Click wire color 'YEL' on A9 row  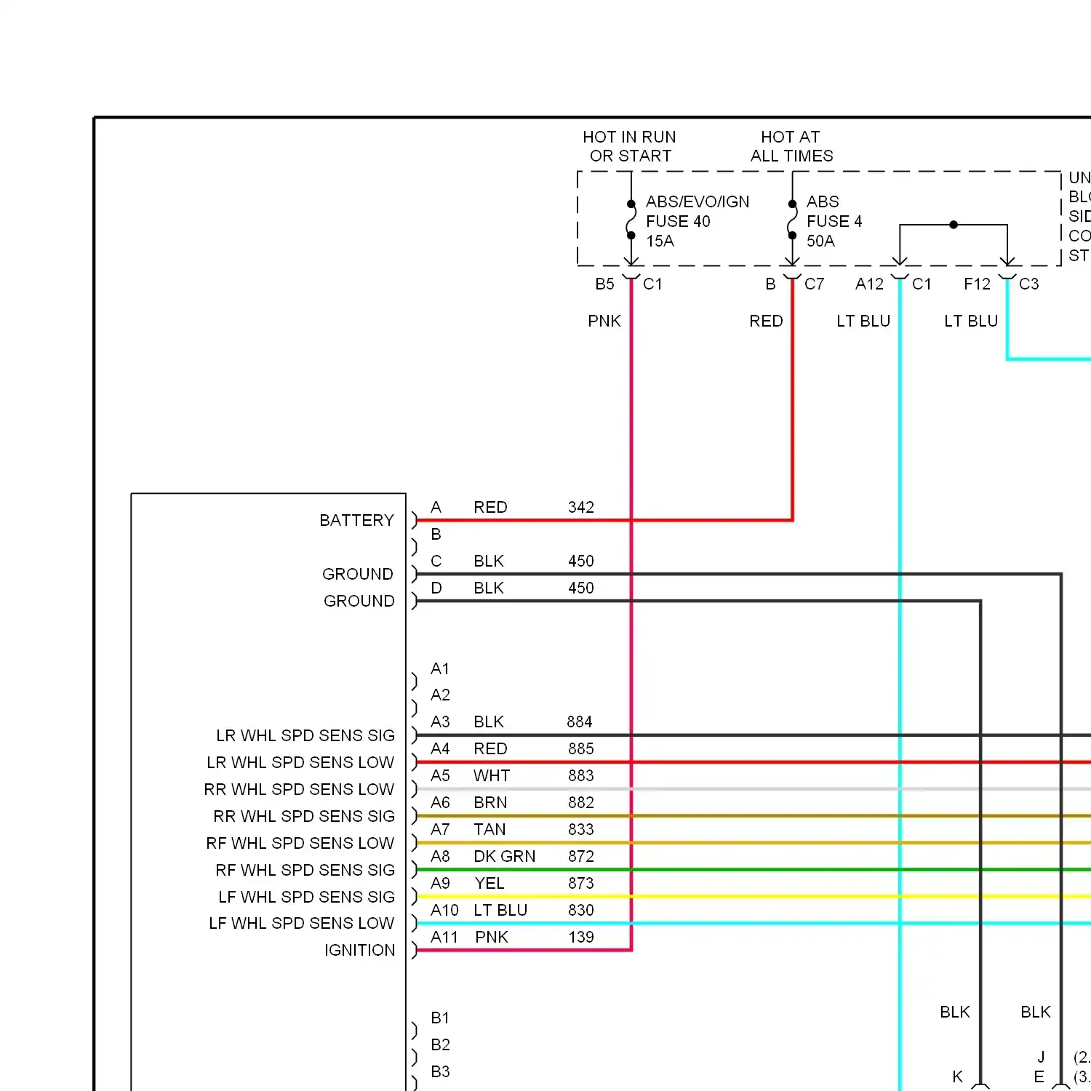489,883
